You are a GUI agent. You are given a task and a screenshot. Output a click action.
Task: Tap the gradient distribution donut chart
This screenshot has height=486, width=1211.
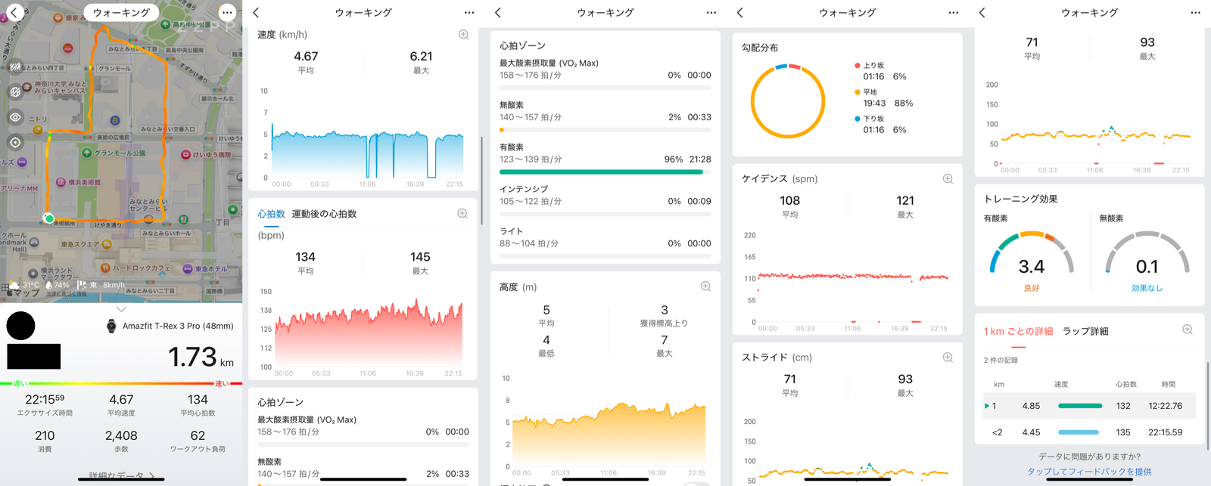pos(788,101)
